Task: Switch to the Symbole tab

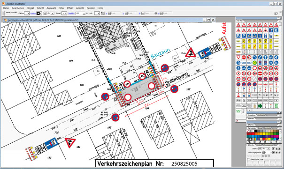Action: (268, 128)
